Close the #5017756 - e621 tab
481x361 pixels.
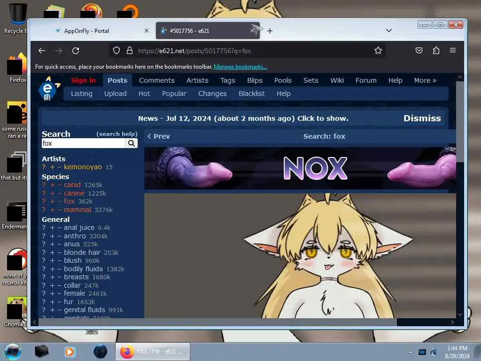click(x=252, y=31)
